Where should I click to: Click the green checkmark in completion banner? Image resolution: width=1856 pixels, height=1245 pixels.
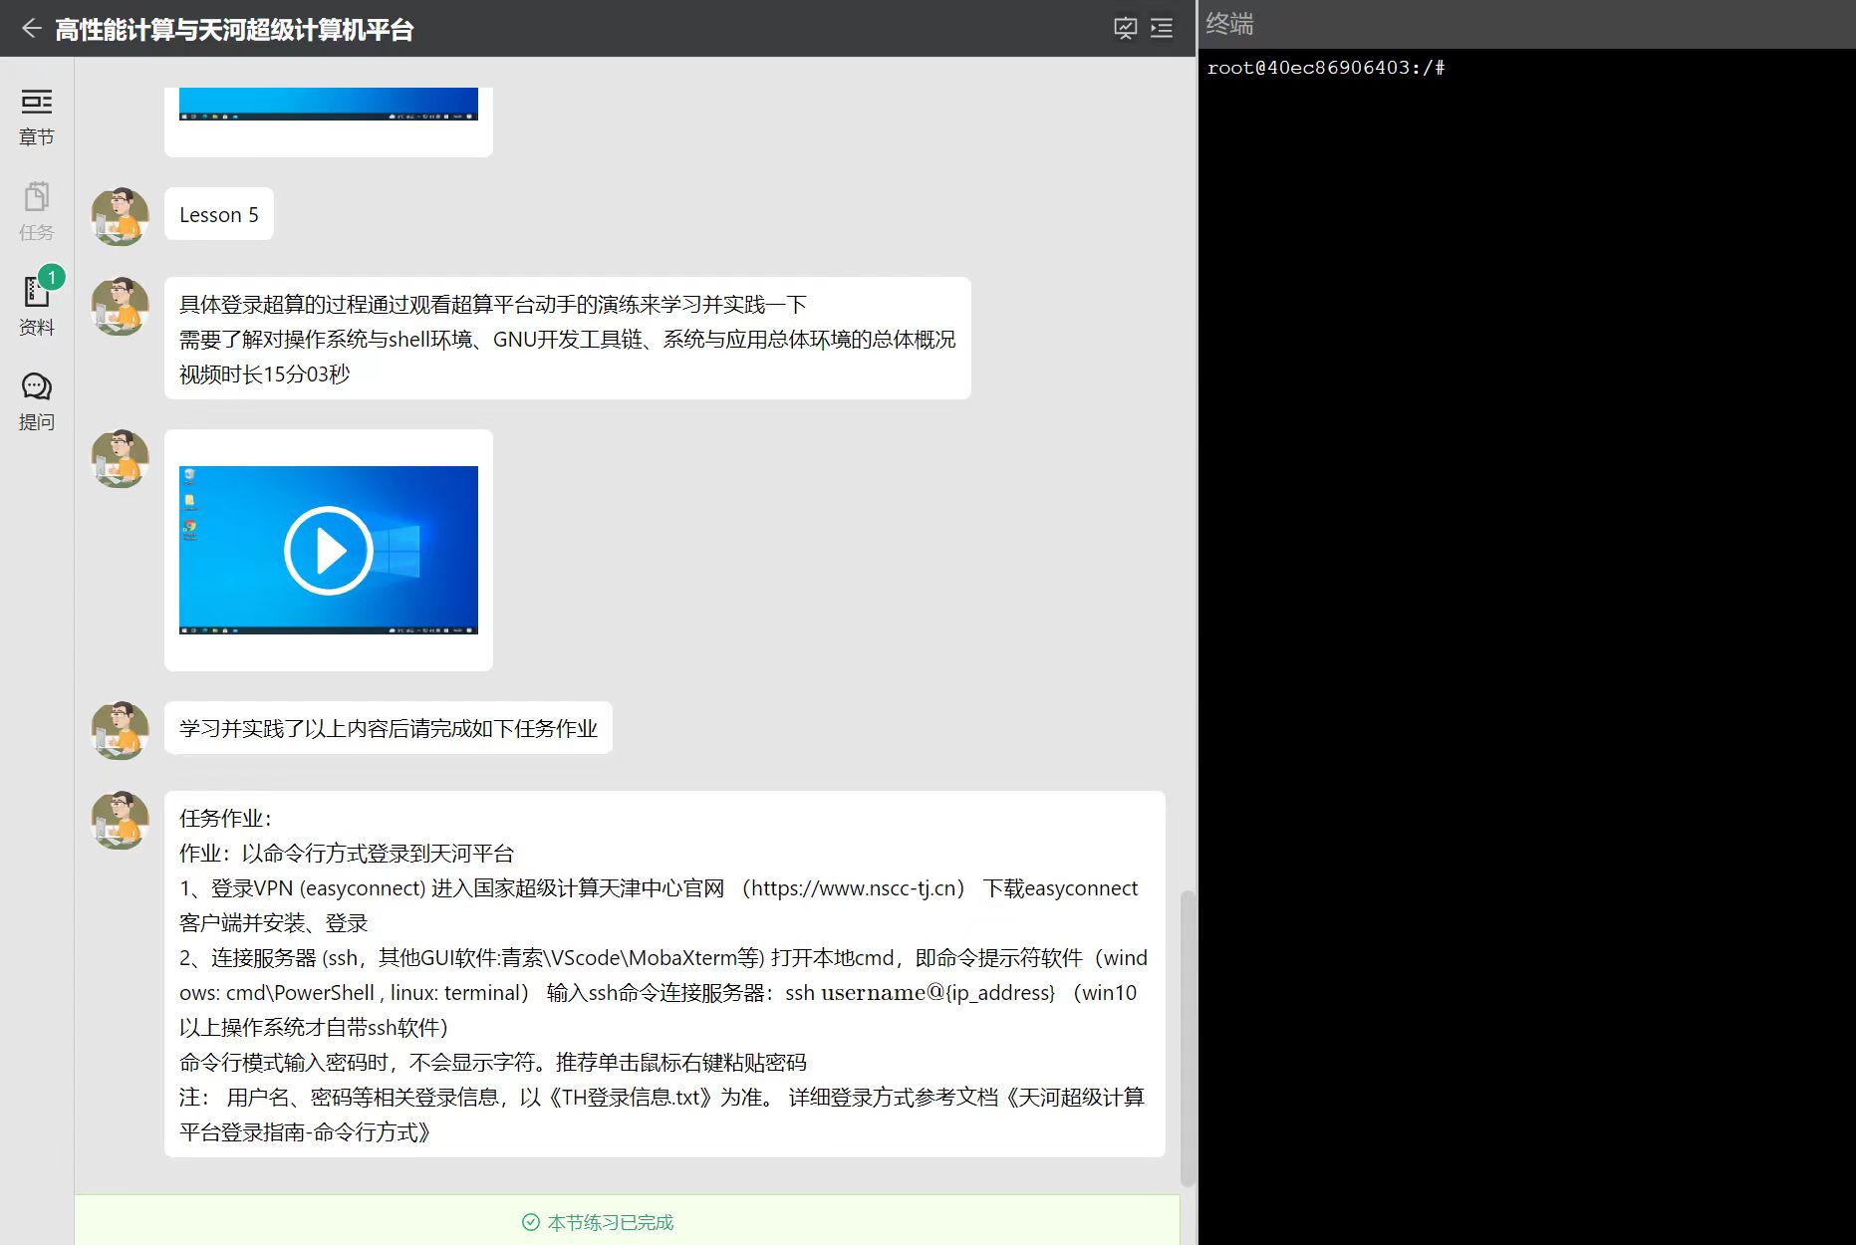[x=531, y=1222]
